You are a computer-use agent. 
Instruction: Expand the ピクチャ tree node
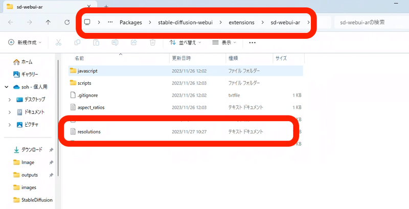point(10,125)
